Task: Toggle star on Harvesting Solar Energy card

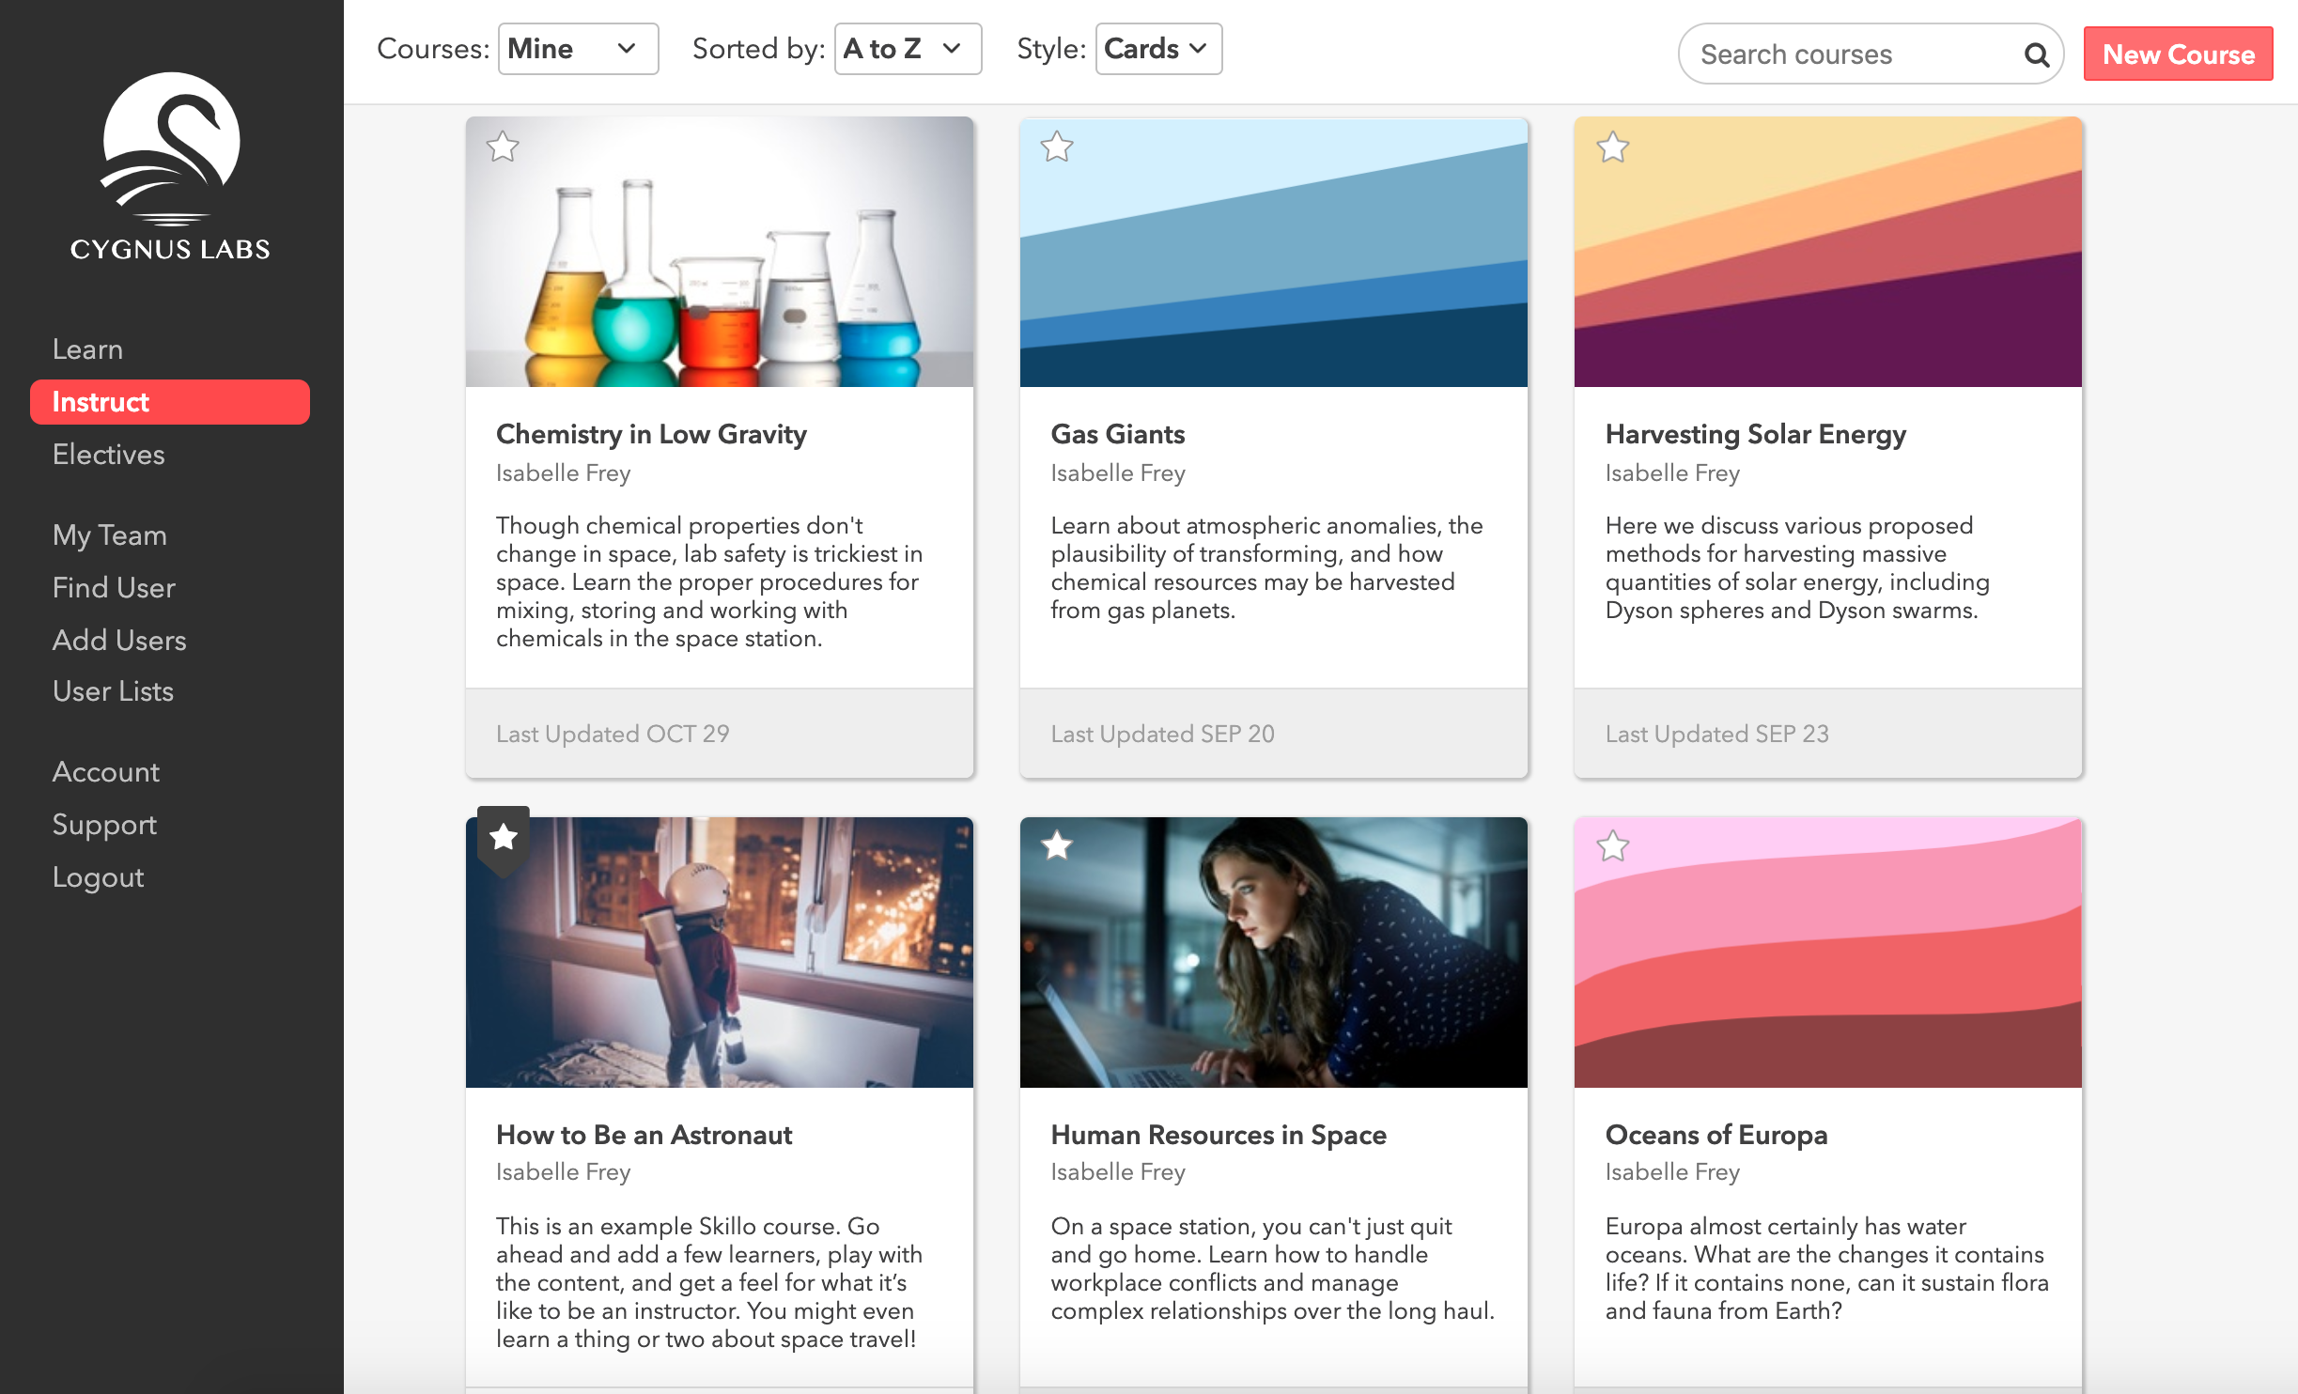Action: point(1612,147)
